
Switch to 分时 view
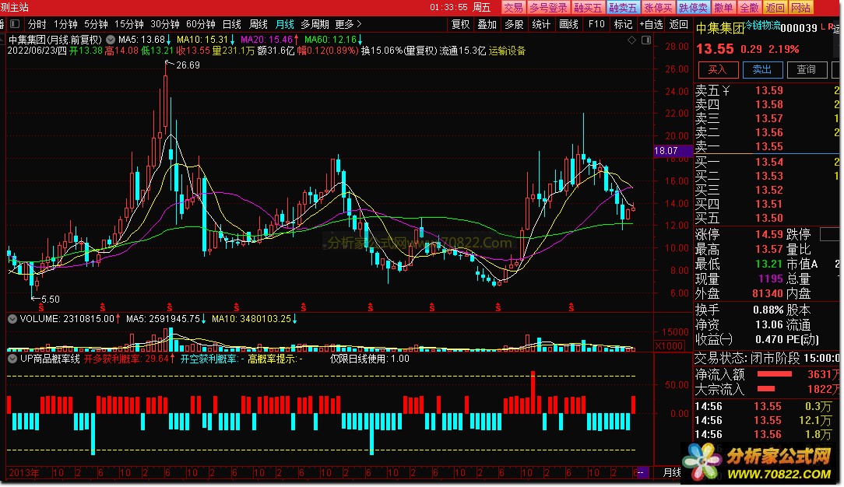point(37,24)
